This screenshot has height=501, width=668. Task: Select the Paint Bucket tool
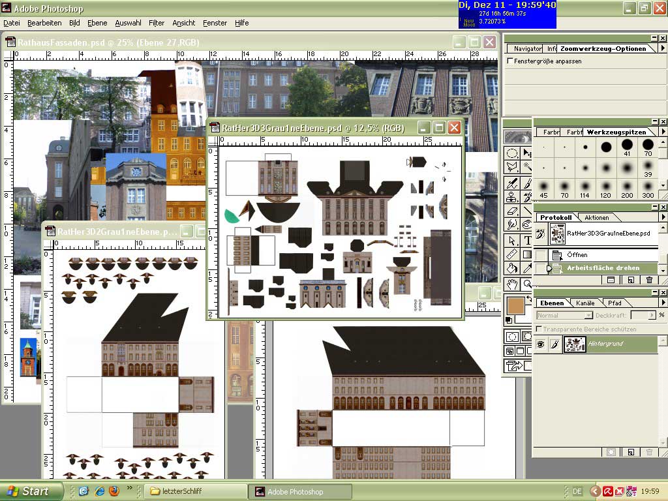pos(511,268)
